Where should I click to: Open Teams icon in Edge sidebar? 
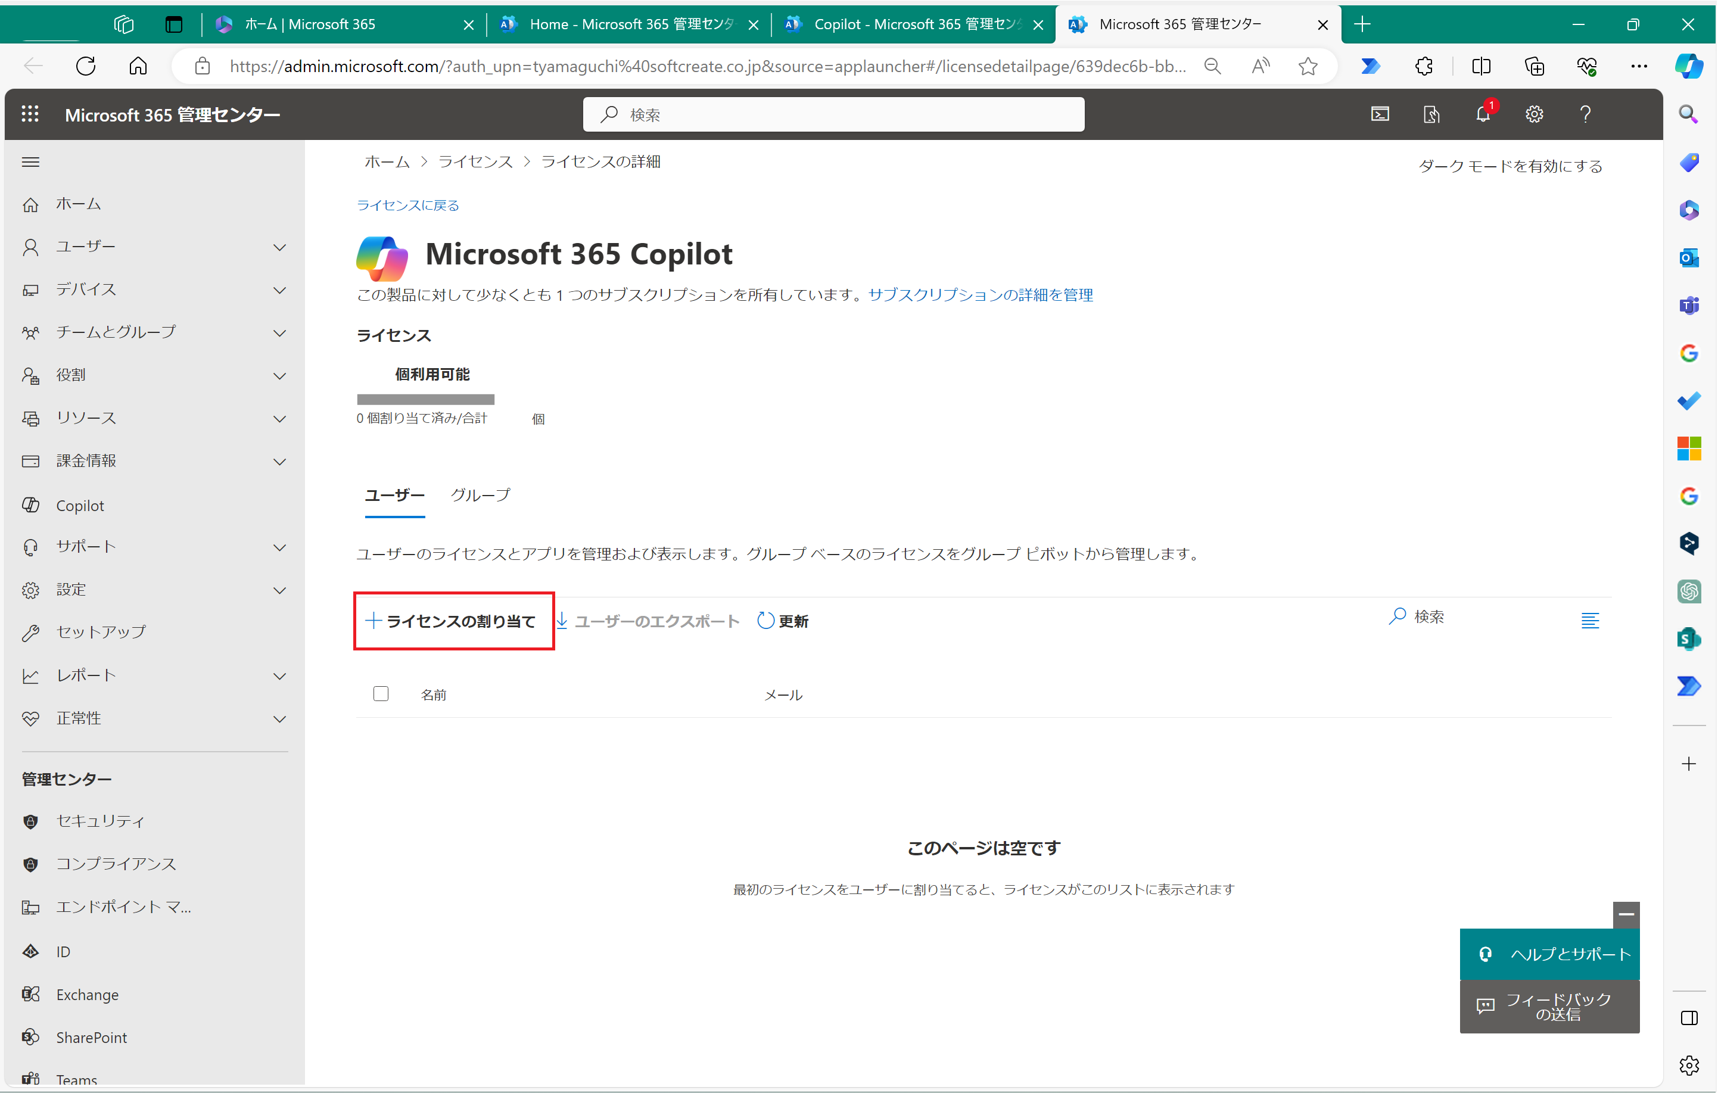[1689, 306]
